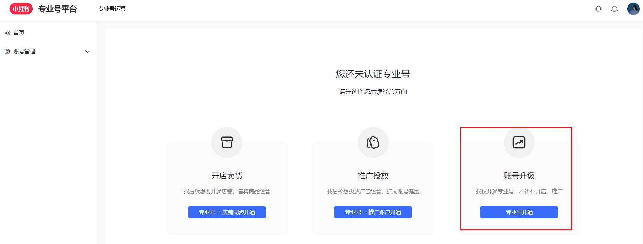Open the user avatar profile menu
The height and width of the screenshot is (244, 643).
pos(633,9)
